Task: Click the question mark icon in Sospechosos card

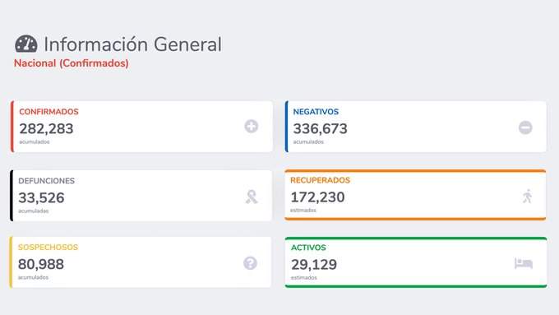Action: pyautogui.click(x=250, y=263)
